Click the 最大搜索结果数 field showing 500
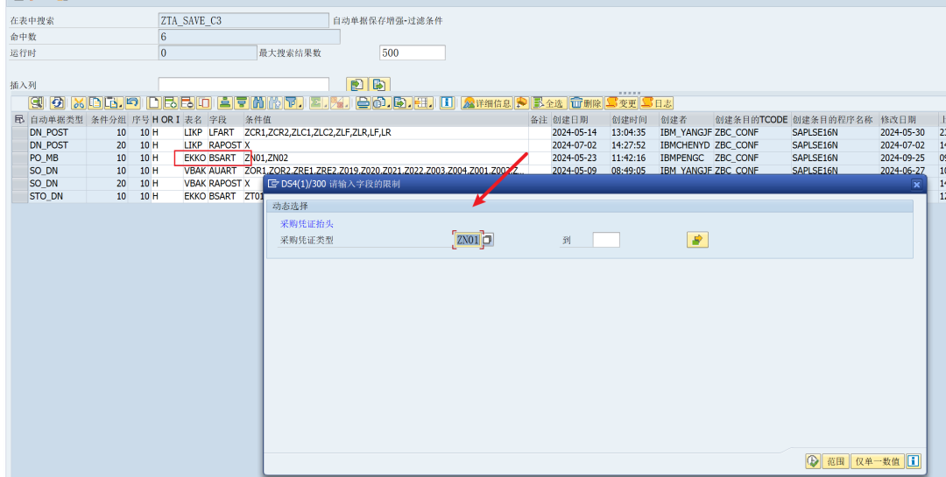 [x=412, y=53]
